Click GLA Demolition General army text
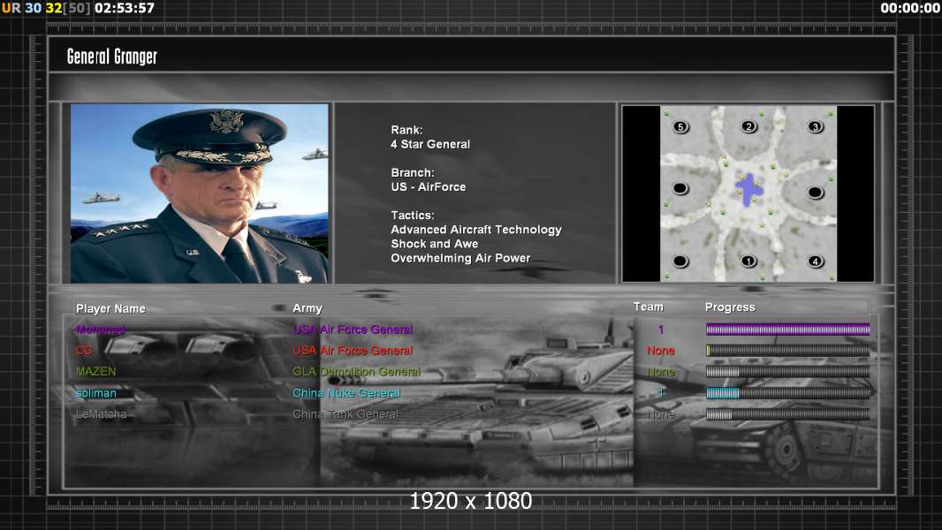Image resolution: width=942 pixels, height=530 pixels. tap(356, 372)
